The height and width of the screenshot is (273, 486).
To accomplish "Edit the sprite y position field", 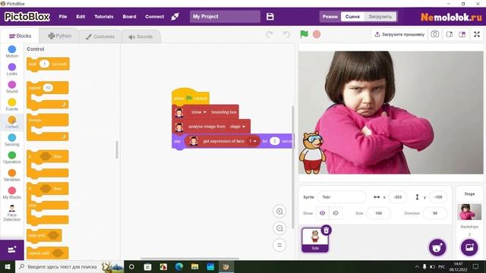I will point(438,197).
